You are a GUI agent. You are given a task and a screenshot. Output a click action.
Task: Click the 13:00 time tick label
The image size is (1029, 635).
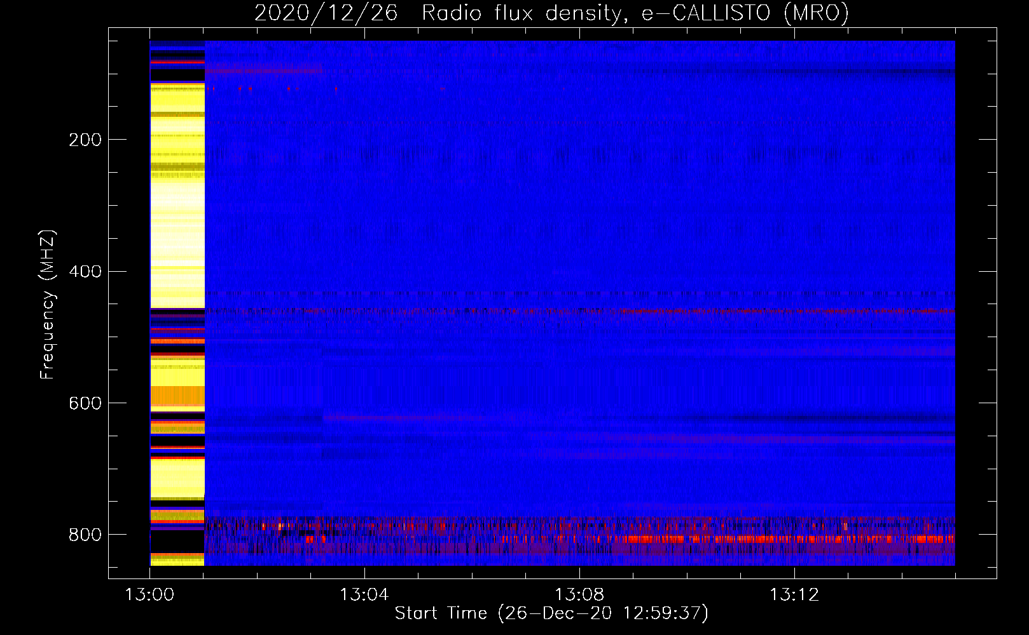(x=149, y=595)
